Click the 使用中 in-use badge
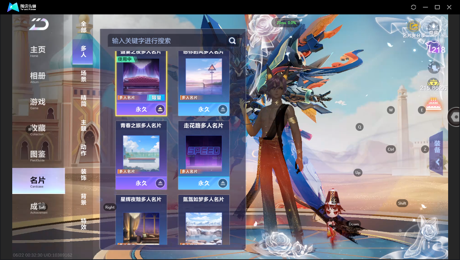 point(125,59)
